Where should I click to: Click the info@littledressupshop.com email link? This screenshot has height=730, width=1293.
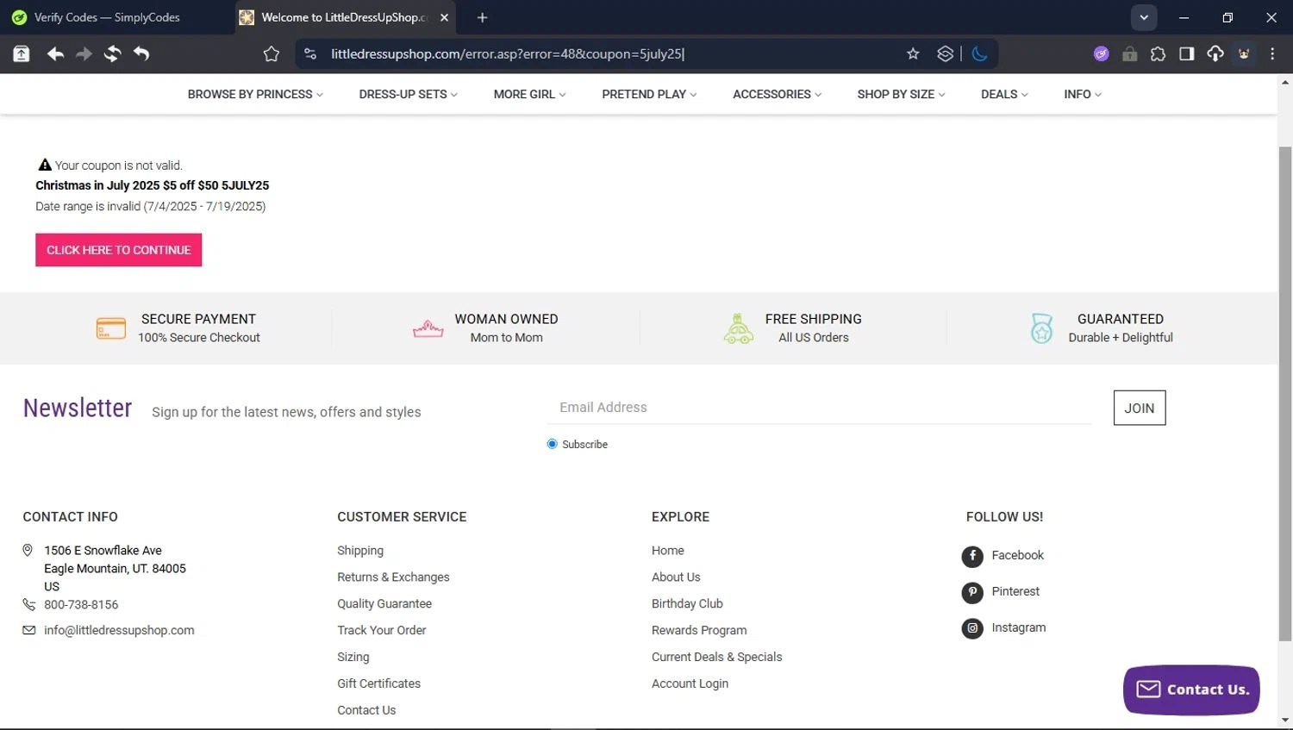pos(119,630)
